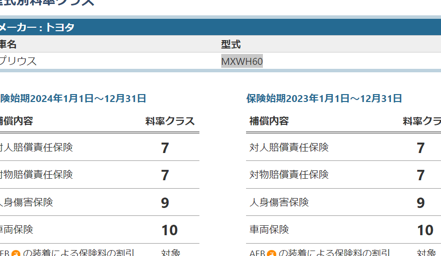Click the プリウス car name cell

click(18, 61)
